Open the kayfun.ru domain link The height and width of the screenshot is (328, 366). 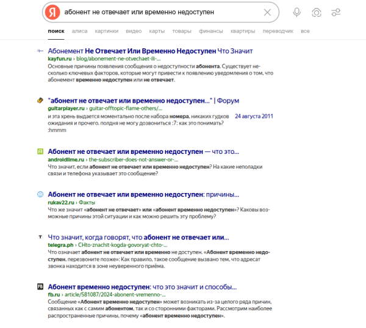coord(60,59)
